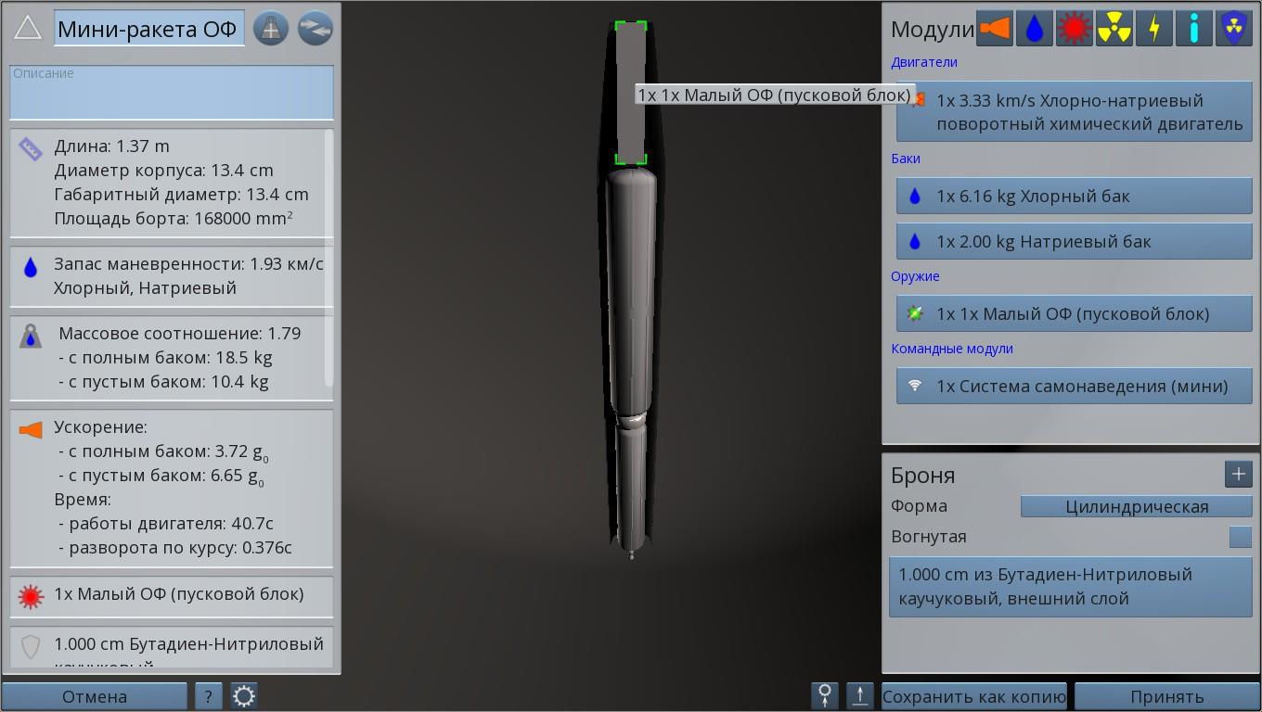Click the lower engine section of the rocket model
This screenshot has width=1262, height=712.
[x=631, y=487]
